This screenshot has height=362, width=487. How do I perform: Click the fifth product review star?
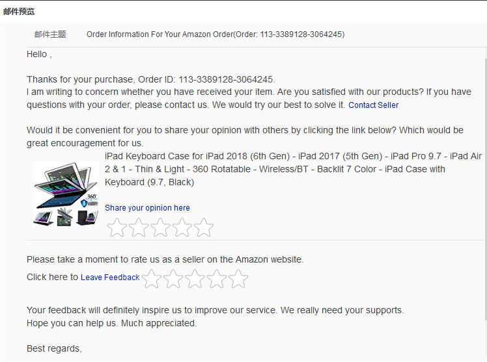pyautogui.click(x=204, y=227)
